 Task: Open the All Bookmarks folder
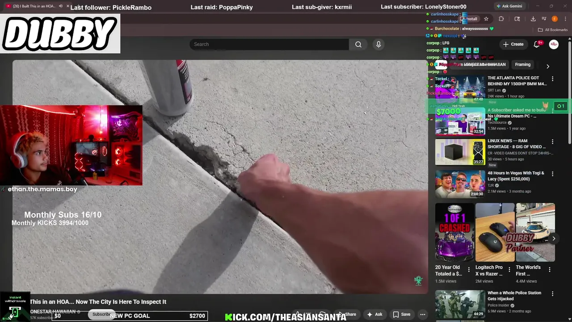(x=553, y=30)
